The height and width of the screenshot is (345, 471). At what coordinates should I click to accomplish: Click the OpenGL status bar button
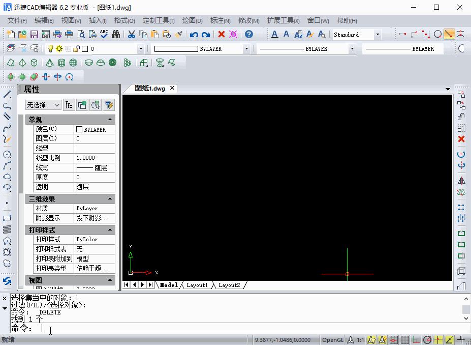pos(333,340)
